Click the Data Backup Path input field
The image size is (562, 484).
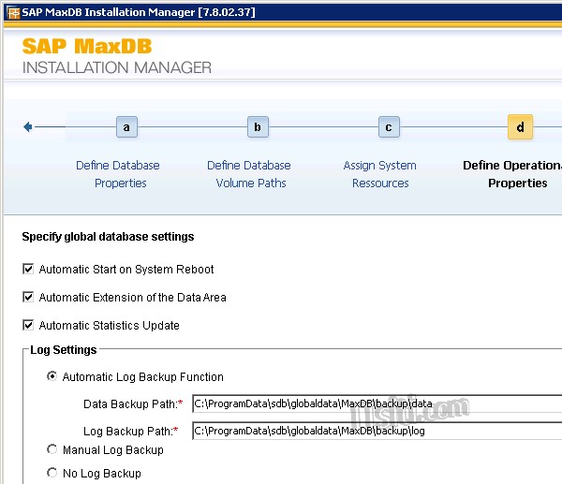[x=377, y=403]
